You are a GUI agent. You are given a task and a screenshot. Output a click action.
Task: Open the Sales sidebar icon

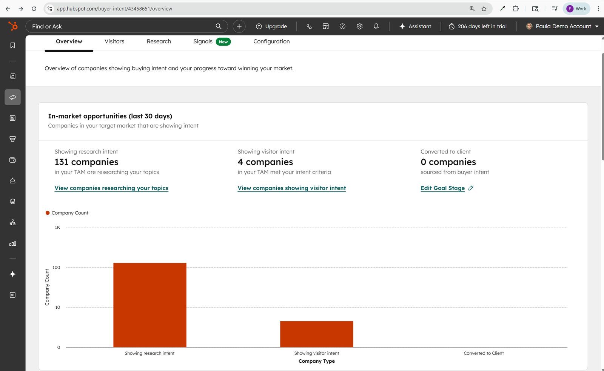tap(12, 139)
